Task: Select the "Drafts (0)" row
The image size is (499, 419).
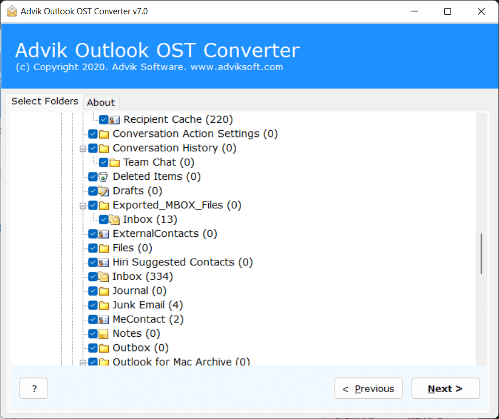Action: coord(137,191)
